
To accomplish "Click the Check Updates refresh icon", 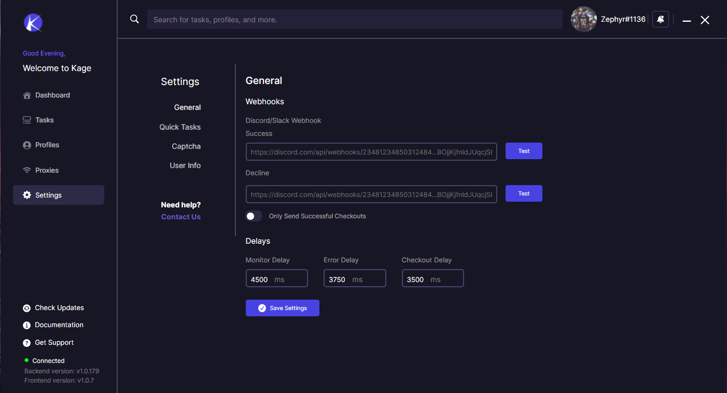I will (x=27, y=308).
